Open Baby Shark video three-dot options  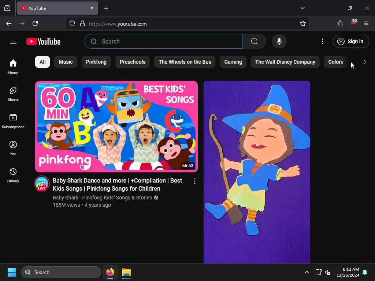coord(195,181)
